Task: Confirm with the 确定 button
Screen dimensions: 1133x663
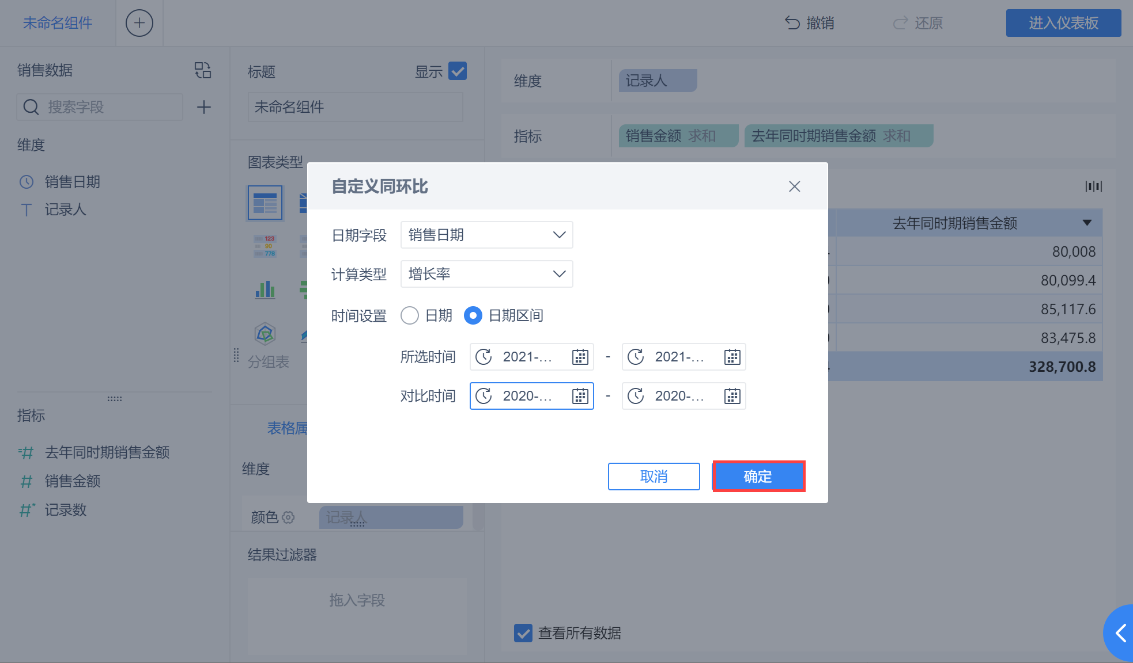Action: 758,477
